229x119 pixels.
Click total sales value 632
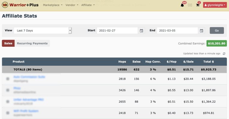click(137, 70)
